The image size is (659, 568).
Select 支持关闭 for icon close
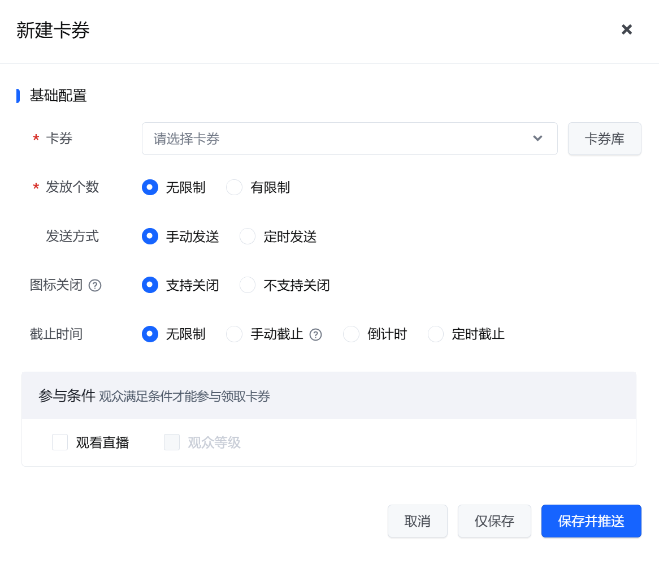150,285
